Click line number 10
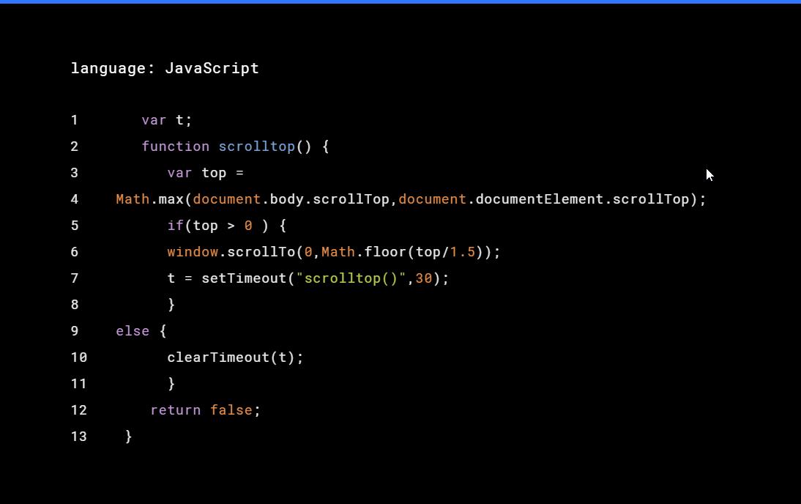Image resolution: width=801 pixels, height=504 pixels. [78, 357]
